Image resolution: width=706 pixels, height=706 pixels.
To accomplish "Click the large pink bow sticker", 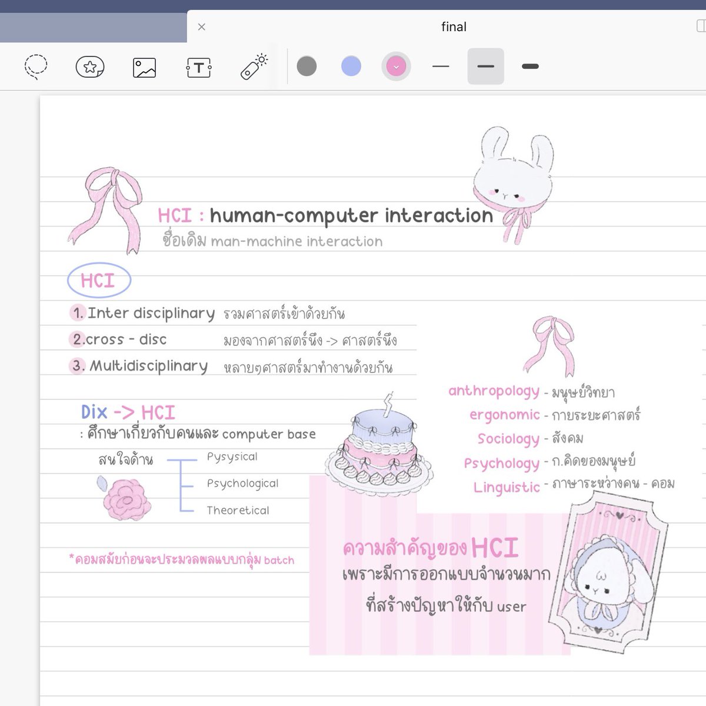I will [x=106, y=210].
